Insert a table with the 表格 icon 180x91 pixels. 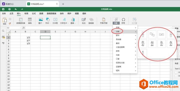click(30, 21)
